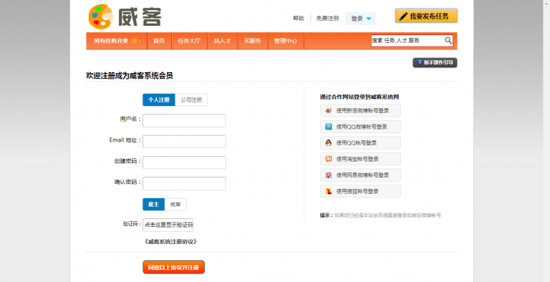Click heading 欢迎注册成为威客系统会员

[x=130, y=75]
